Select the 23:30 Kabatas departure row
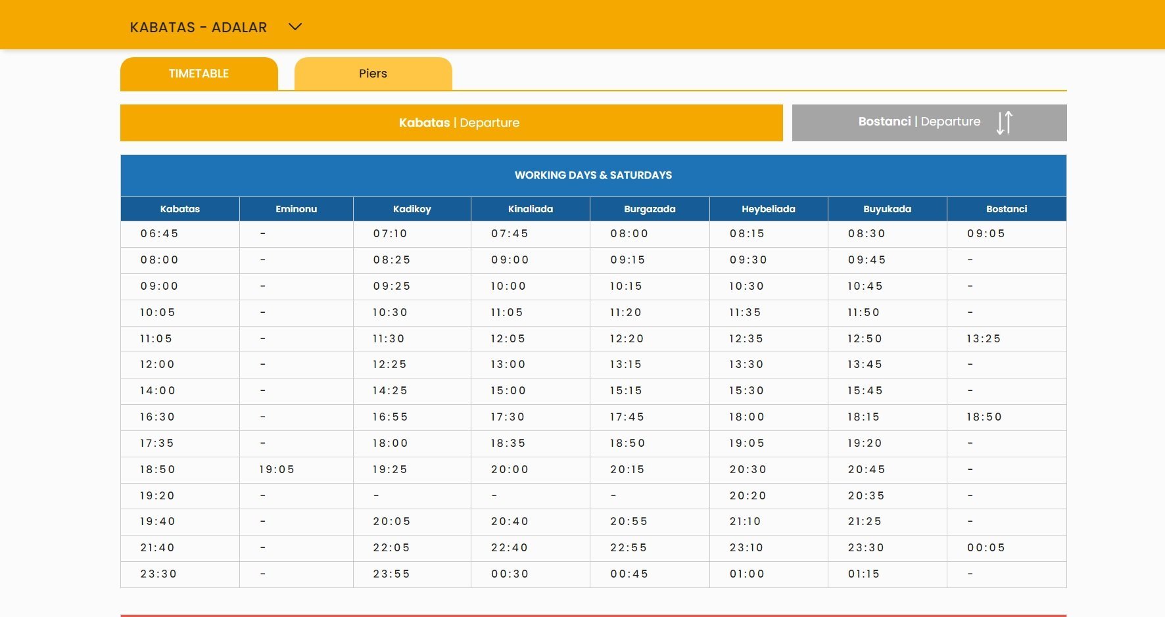The image size is (1165, 617). 158,574
